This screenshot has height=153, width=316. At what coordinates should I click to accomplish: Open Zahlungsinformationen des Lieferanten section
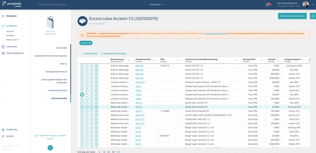[x=54, y=81]
